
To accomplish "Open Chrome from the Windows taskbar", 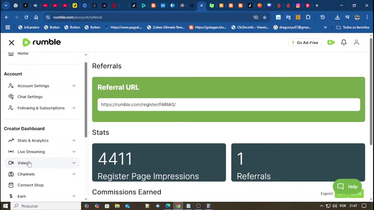I will [x=178, y=206].
